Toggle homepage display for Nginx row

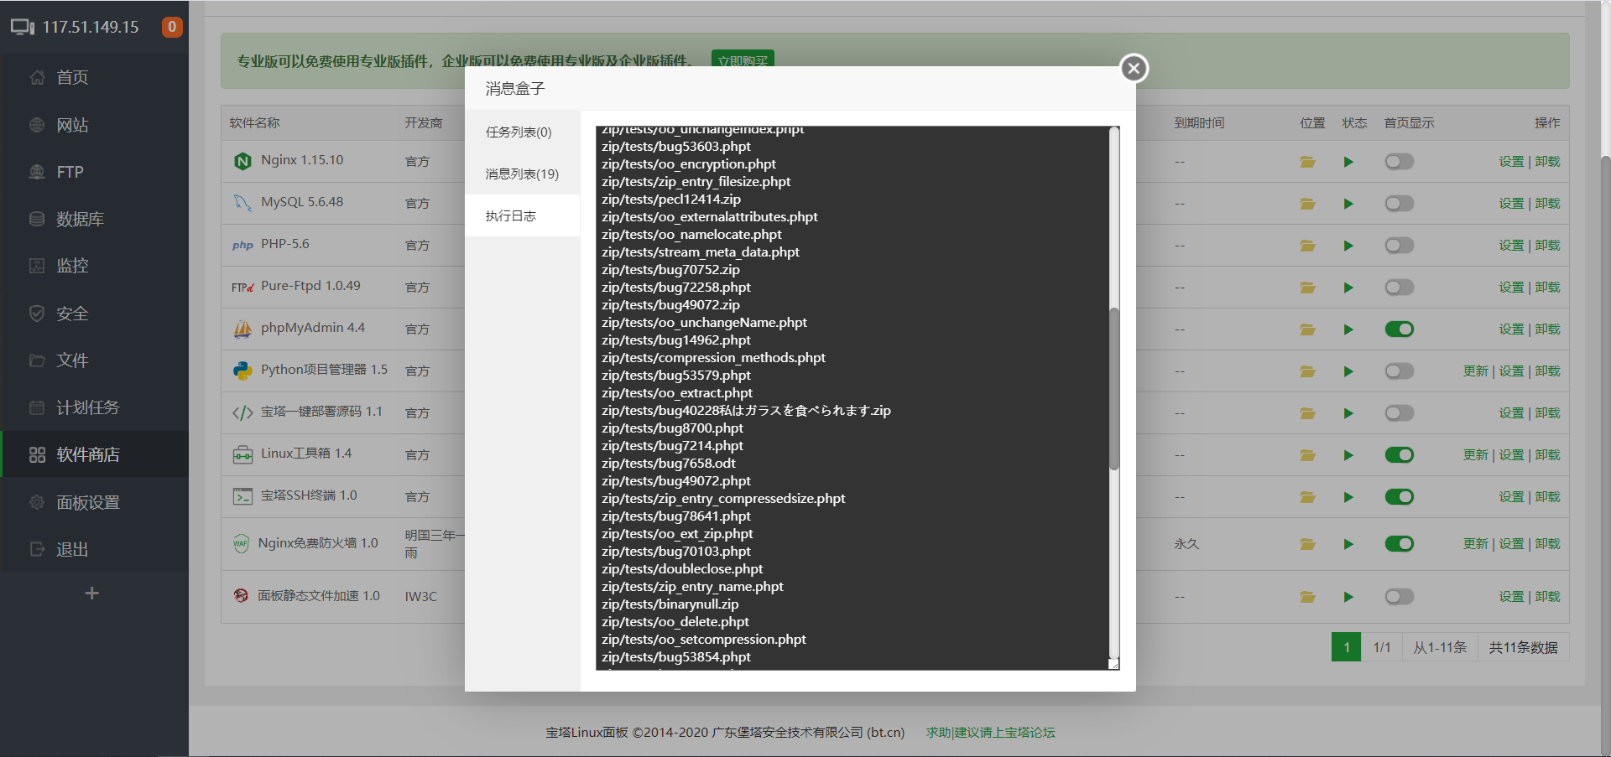tap(1399, 162)
